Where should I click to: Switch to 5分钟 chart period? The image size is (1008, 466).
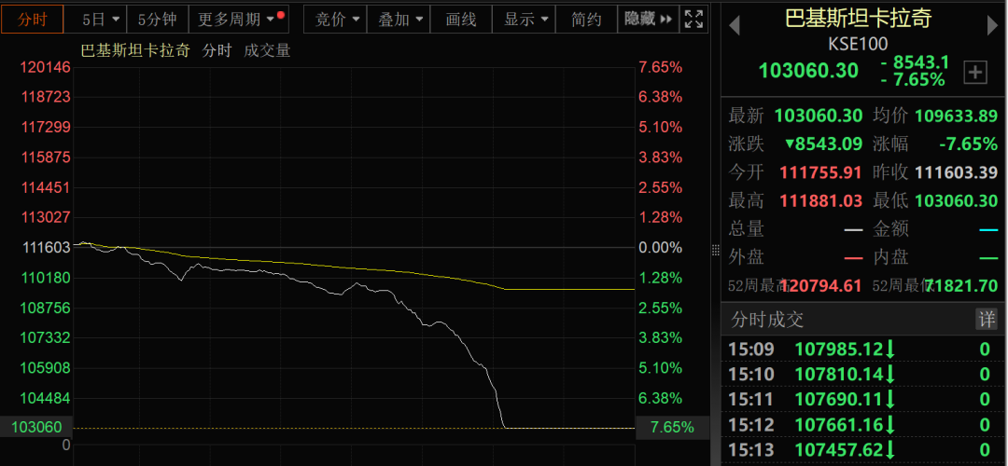[158, 20]
